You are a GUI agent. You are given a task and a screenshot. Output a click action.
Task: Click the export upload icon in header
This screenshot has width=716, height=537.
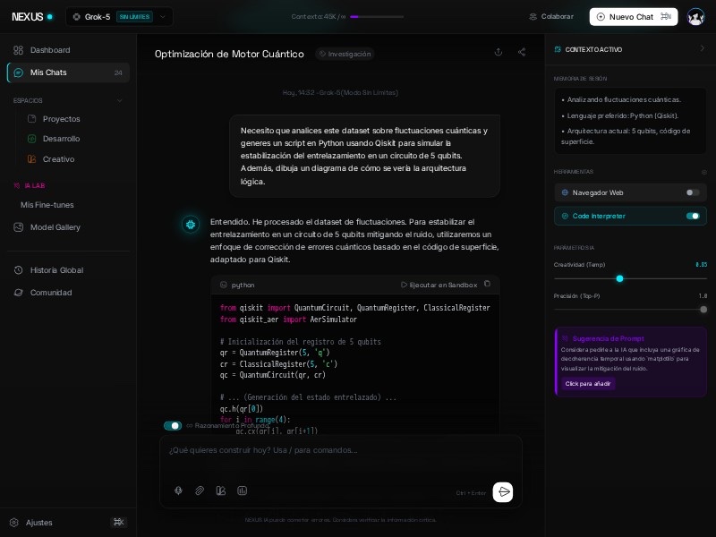pos(499,53)
